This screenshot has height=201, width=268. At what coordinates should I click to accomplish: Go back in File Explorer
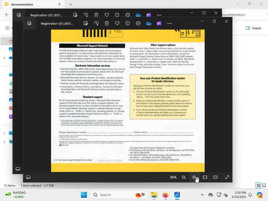pyautogui.click(x=7, y=15)
